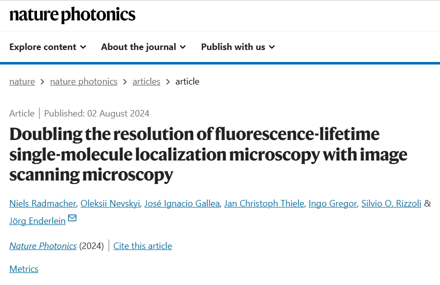Image resolution: width=440 pixels, height=285 pixels.
Task: Click the chevron after articles breadcrumb
Action: (168, 82)
